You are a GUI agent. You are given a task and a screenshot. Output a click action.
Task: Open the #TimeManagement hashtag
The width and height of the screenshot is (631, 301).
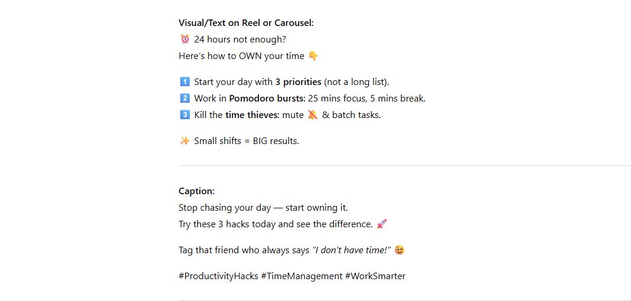pos(302,276)
